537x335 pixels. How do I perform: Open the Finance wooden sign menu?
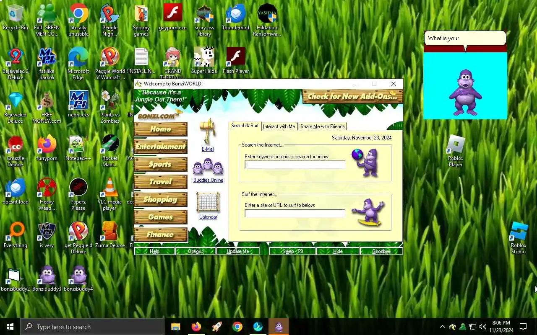coord(161,234)
